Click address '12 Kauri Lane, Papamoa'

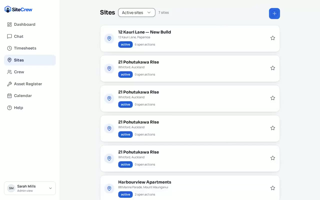134,37
